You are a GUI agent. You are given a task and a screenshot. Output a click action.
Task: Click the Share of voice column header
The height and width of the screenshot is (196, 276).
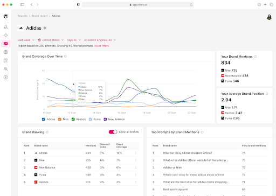coord(105,145)
